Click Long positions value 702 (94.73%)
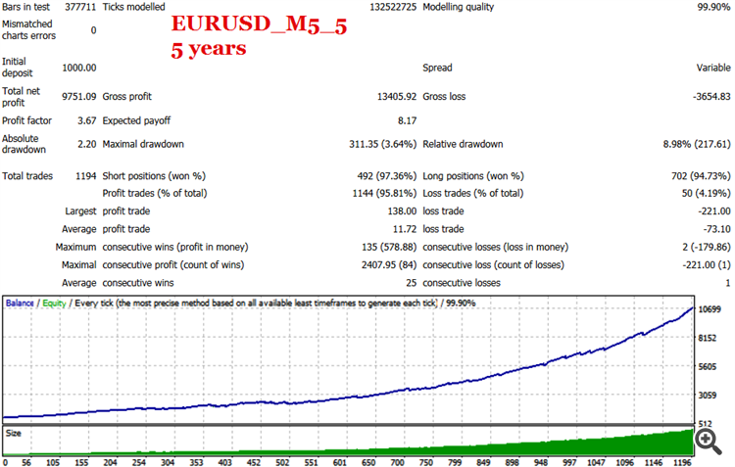735x467 pixels. click(x=701, y=176)
